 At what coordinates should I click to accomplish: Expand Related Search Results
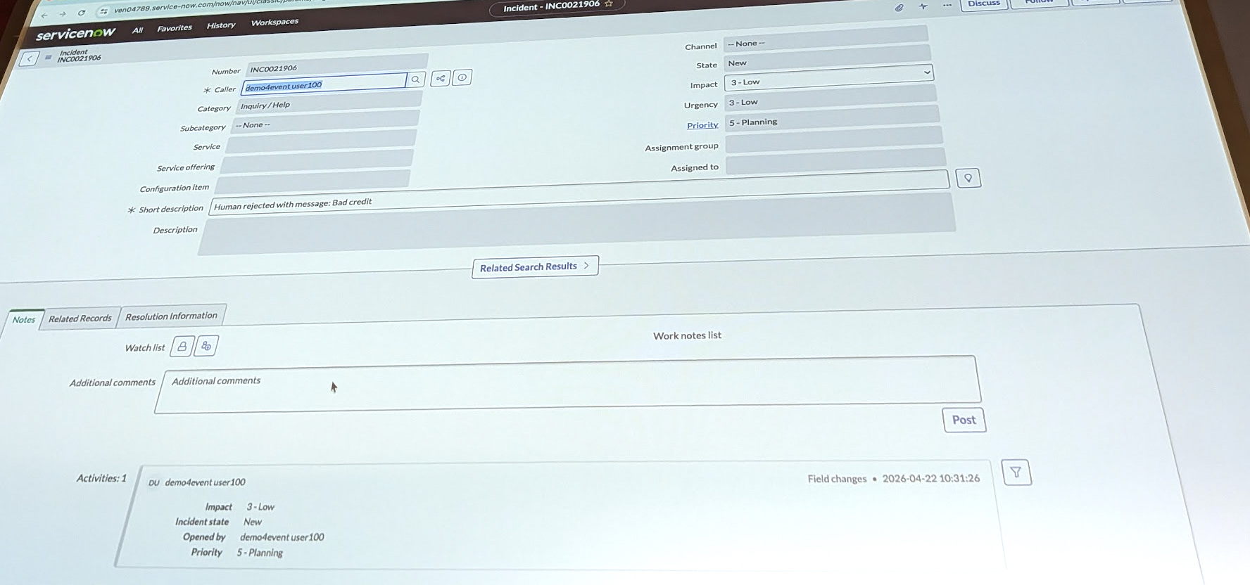coord(534,266)
